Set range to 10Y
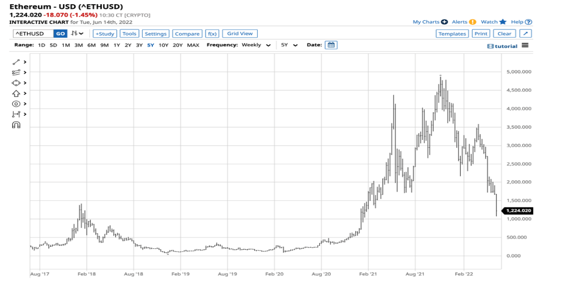This screenshot has height=286, width=561. 164,45
